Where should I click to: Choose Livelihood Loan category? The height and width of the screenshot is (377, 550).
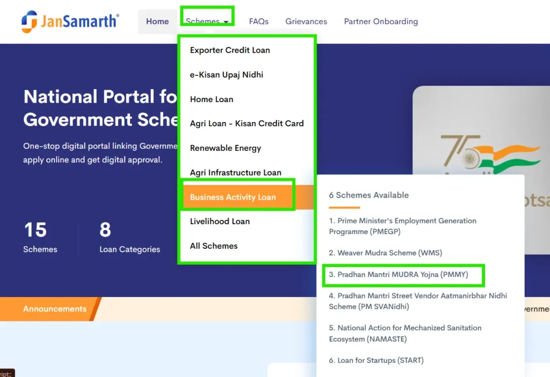220,221
